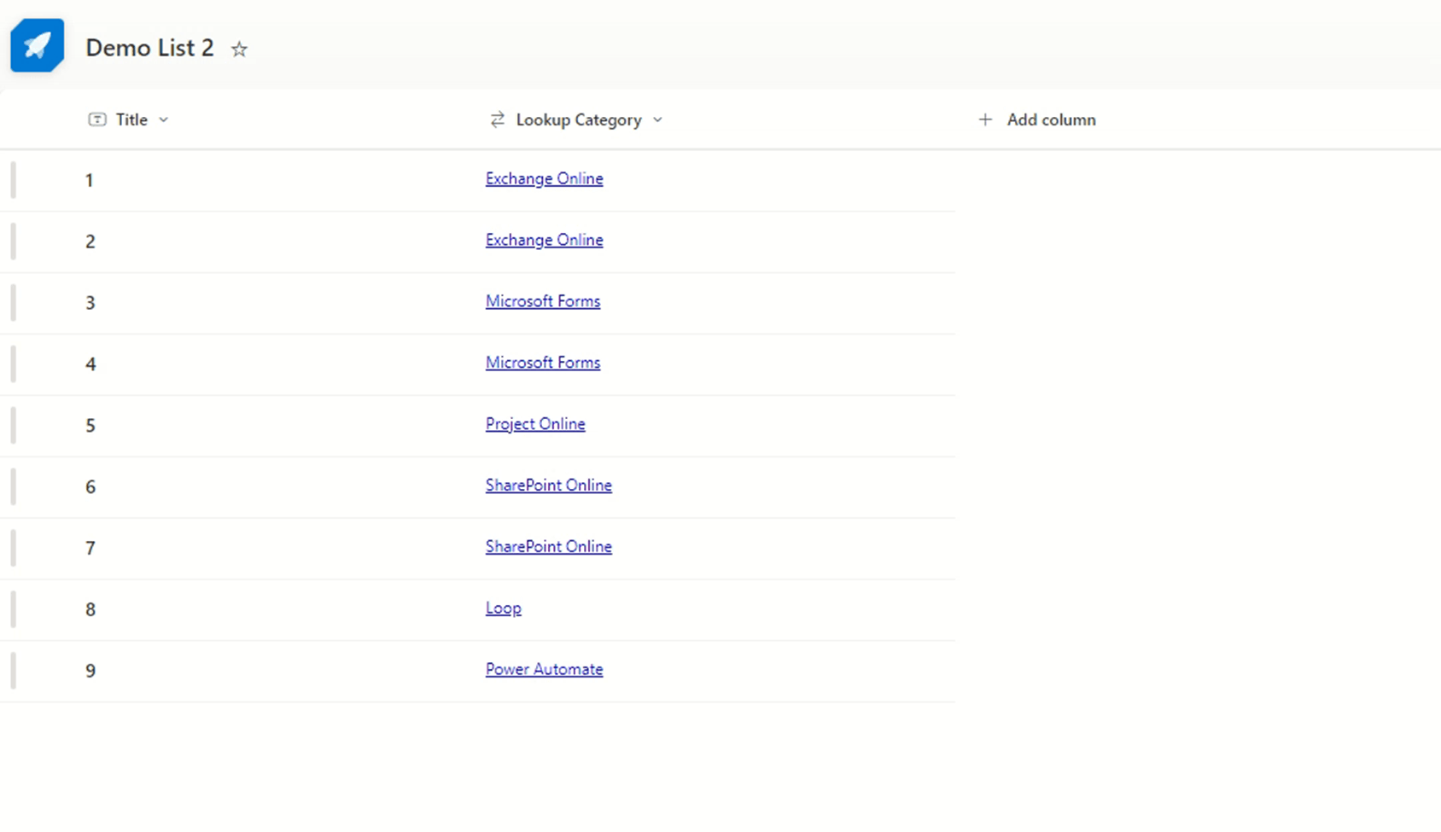Open the Title column dropdown chevron
Image resolution: width=1441 pixels, height=832 pixels.
click(x=163, y=120)
